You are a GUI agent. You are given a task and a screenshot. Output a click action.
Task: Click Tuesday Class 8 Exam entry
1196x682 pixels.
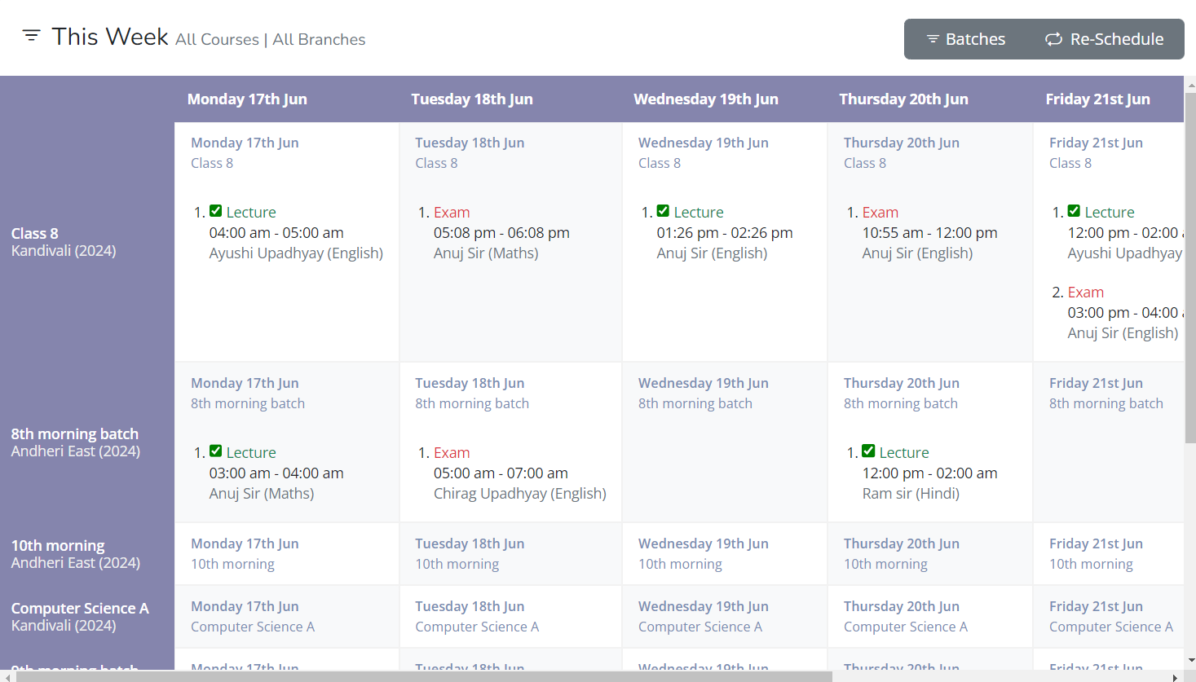coord(452,213)
